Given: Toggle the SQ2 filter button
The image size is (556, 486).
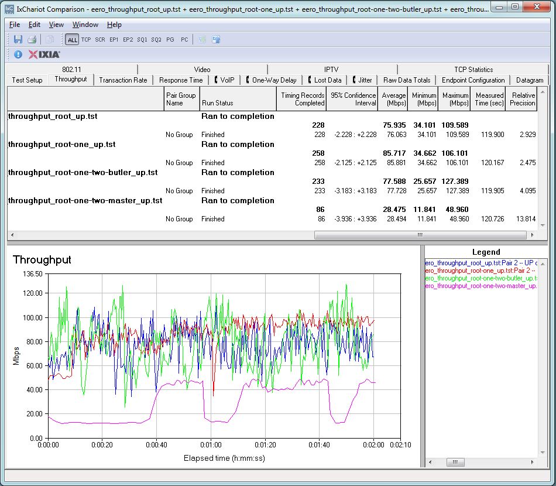Looking at the screenshot, I should pos(156,40).
